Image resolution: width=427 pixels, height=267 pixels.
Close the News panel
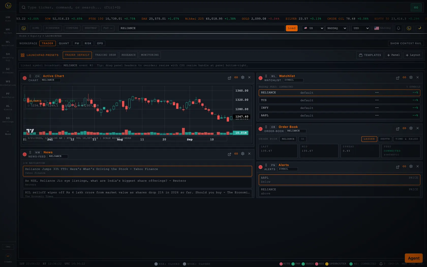pos(249,154)
